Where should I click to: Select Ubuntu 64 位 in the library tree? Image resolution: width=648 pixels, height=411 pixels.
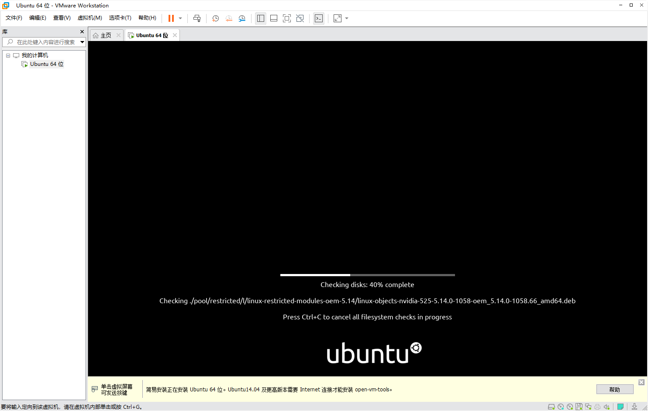(47, 64)
